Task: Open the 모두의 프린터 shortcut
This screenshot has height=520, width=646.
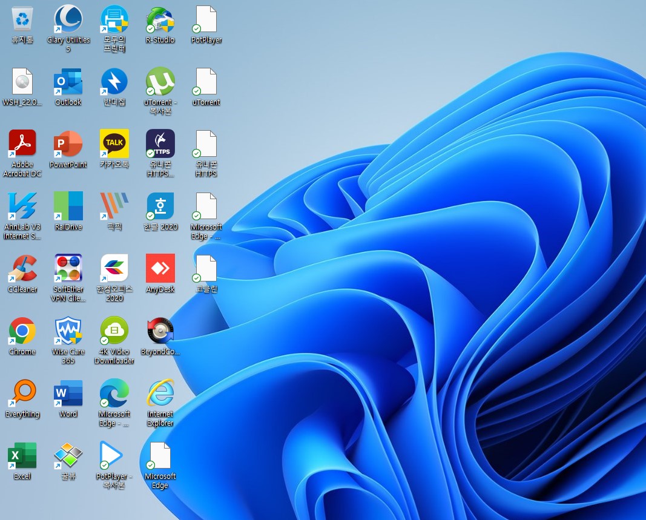Action: [x=114, y=19]
